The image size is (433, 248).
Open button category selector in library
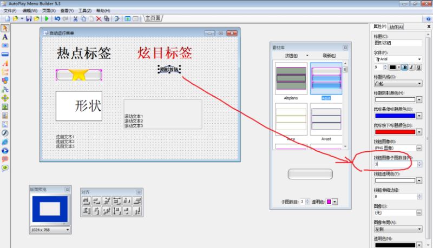coord(297,56)
